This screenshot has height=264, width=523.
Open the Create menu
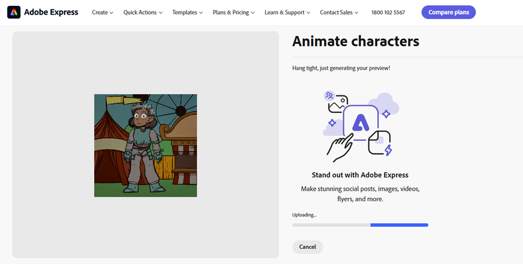(103, 12)
